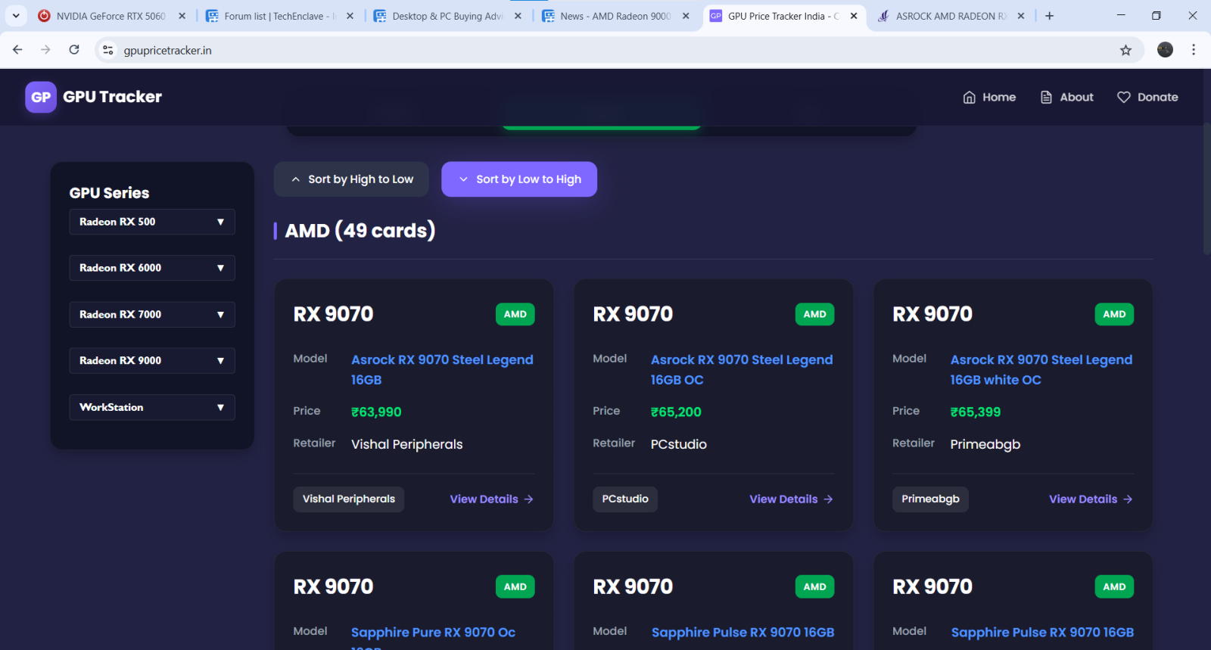This screenshot has height=650, width=1211.
Task: Bookmark this page with star icon
Action: (x=1125, y=50)
